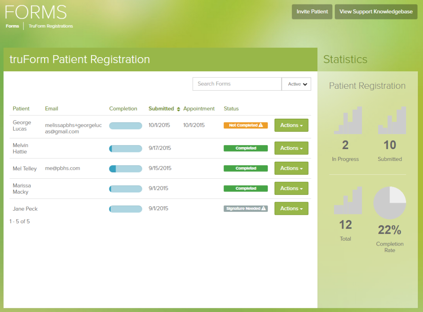423x312 pixels.
Task: Click the Submitted bar chart icon
Action: (392, 121)
